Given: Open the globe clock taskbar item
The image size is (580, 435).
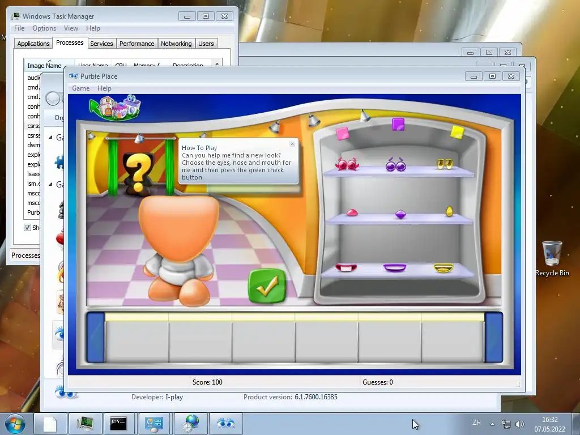Looking at the screenshot, I should (x=190, y=424).
